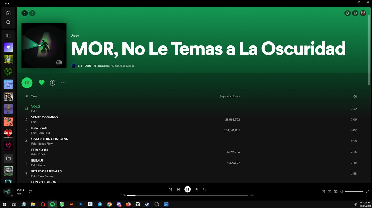Image resolution: width=372 pixels, height=208 pixels.
Task: Skip to the previous track
Action: (x=178, y=189)
